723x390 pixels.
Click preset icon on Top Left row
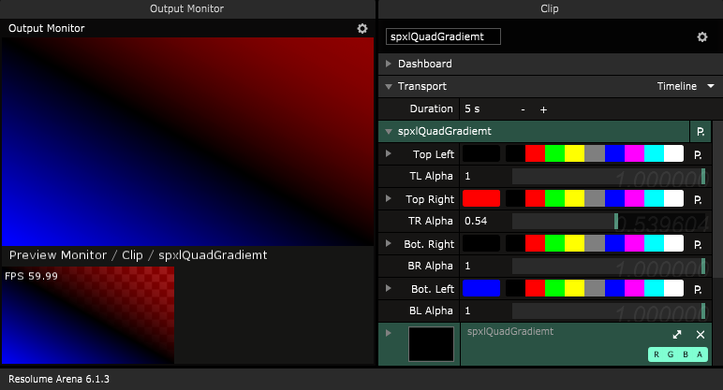(699, 154)
